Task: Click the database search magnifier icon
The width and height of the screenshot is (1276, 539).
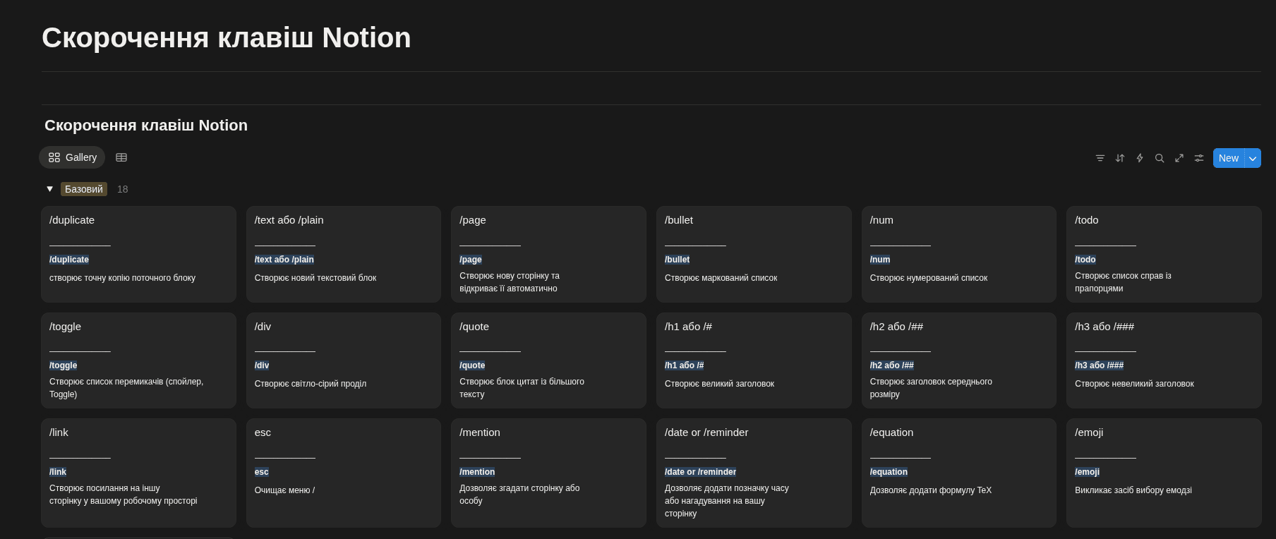Action: coord(1159,158)
